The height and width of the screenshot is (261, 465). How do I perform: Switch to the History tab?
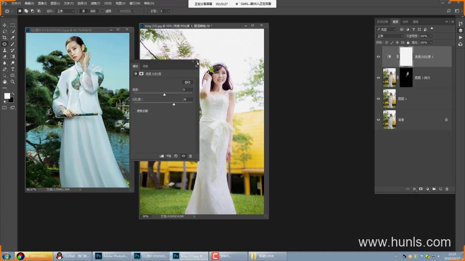click(382, 22)
